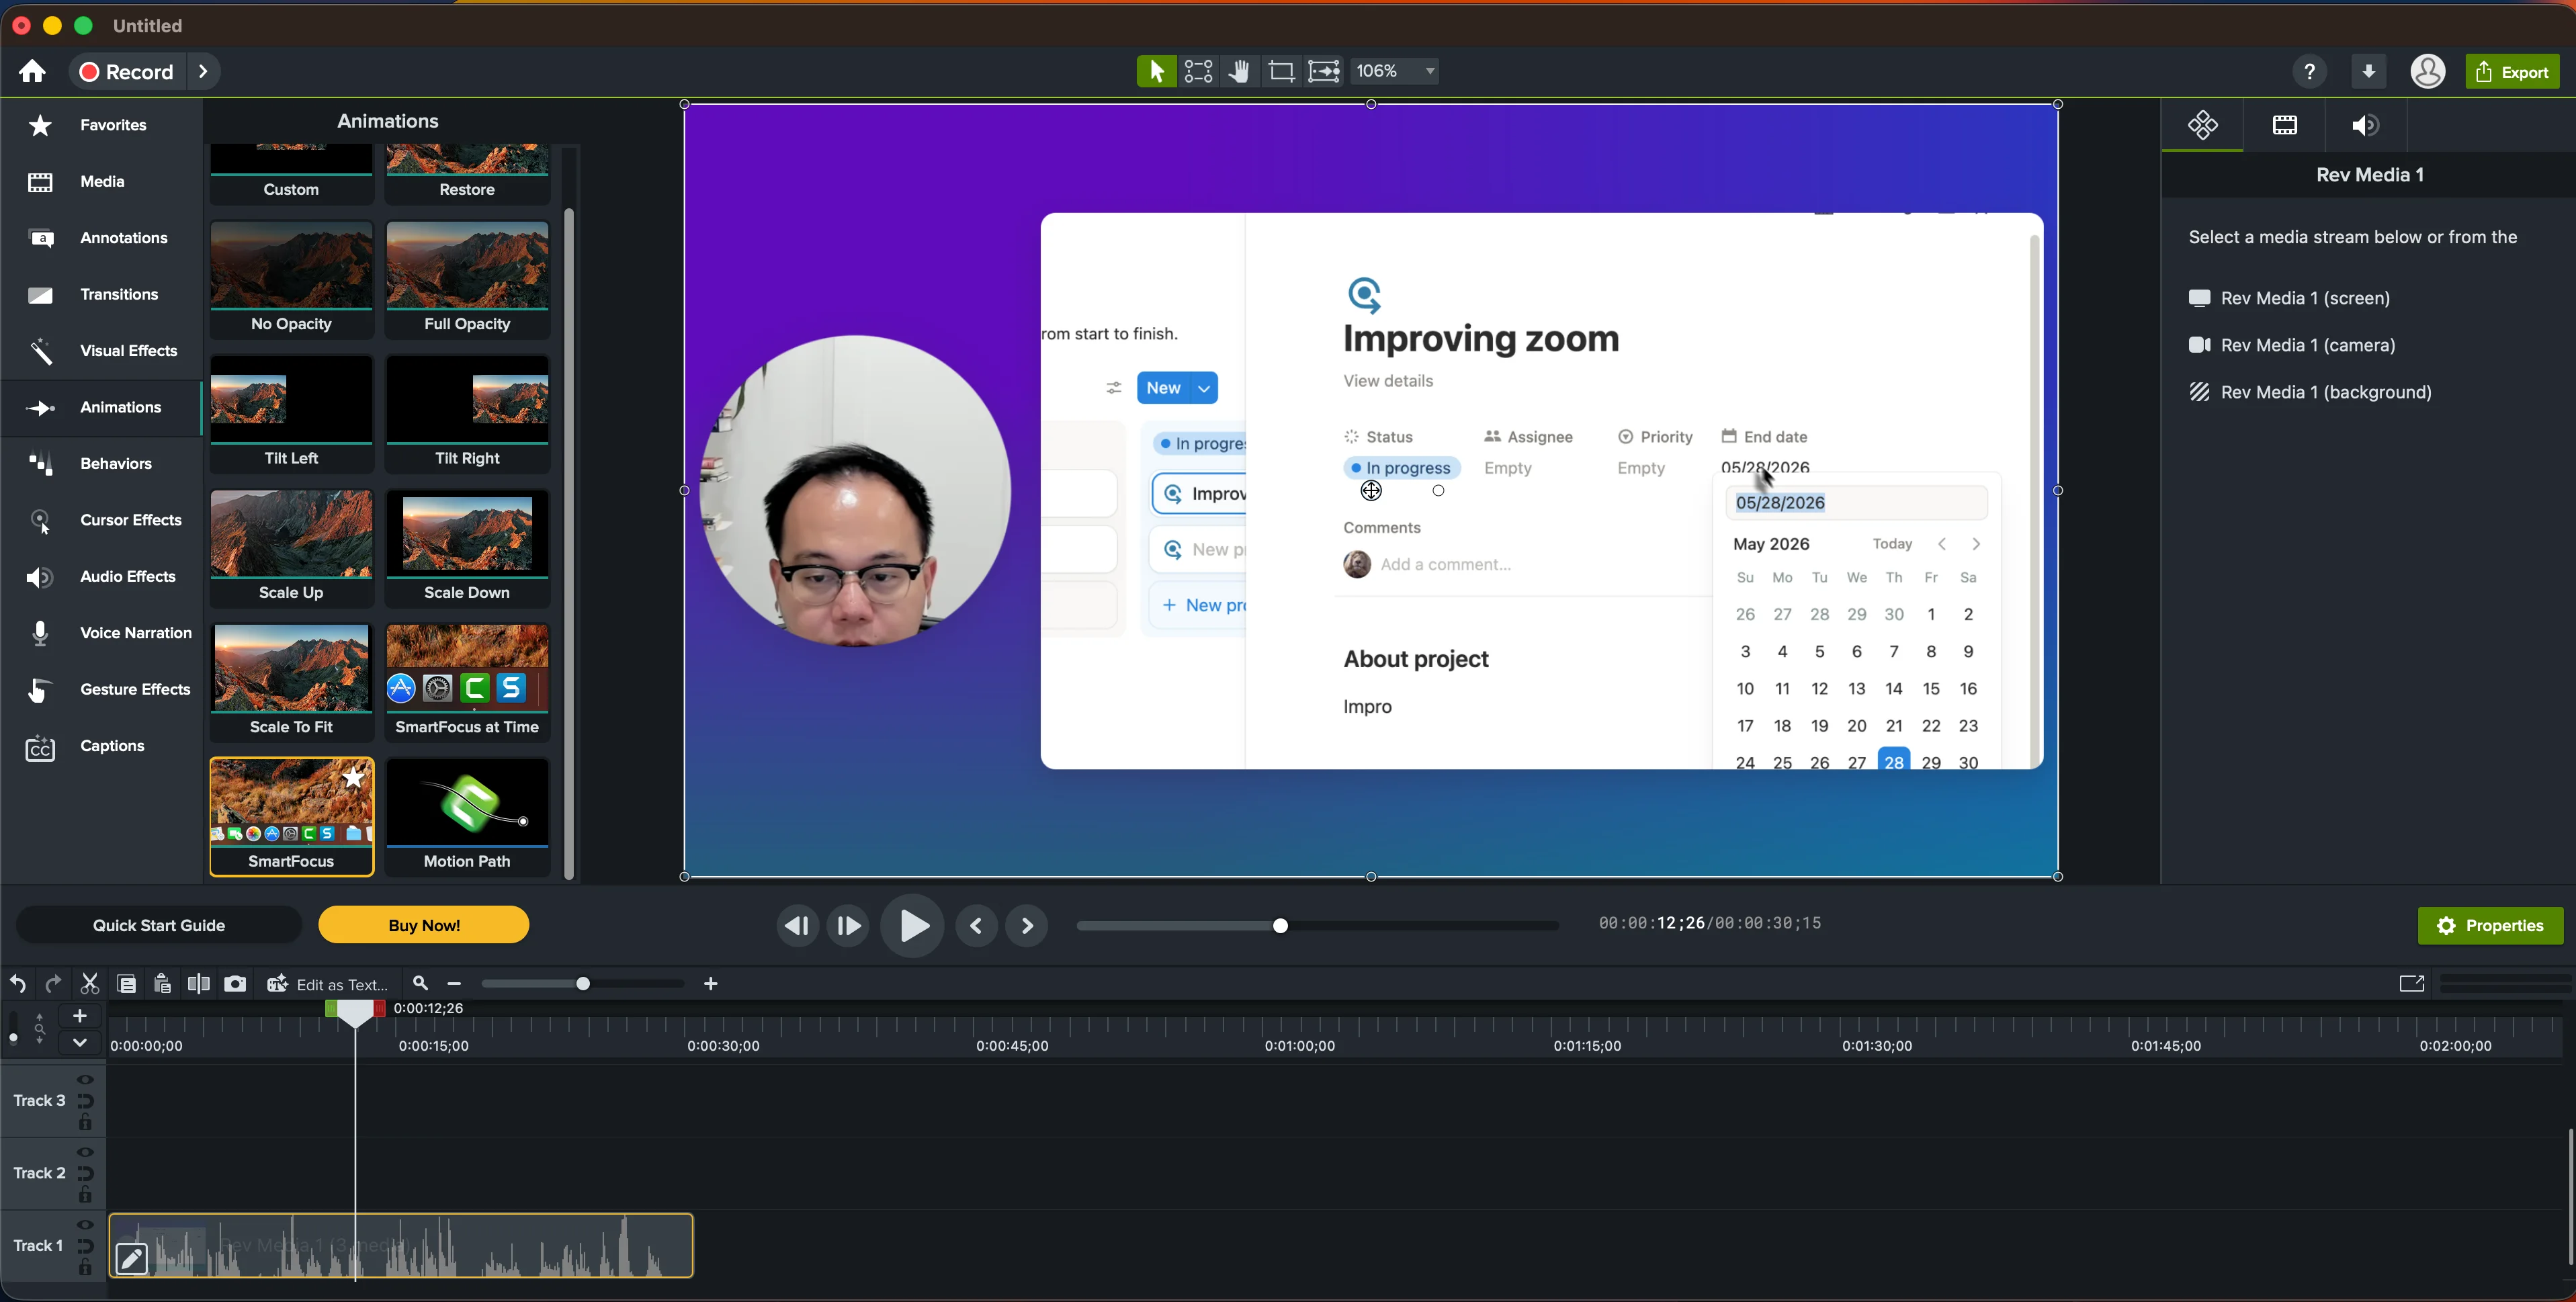Select the audio speaker properties tab
Image resolution: width=2576 pixels, height=1302 pixels.
pyautogui.click(x=2365, y=126)
